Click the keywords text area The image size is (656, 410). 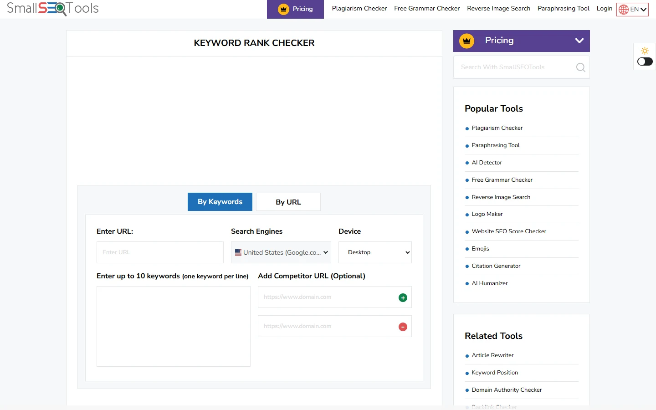(174, 326)
